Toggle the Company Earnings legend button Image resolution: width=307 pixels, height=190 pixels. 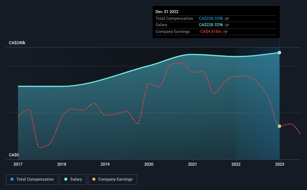[x=113, y=180]
